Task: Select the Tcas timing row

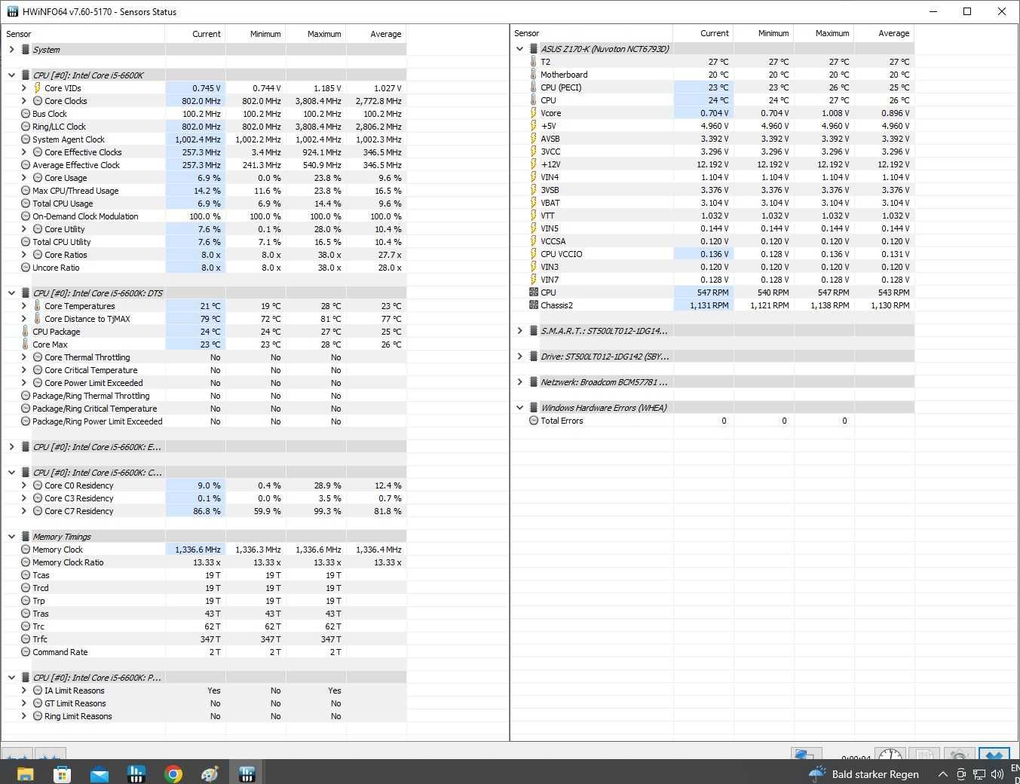Action: 204,575
